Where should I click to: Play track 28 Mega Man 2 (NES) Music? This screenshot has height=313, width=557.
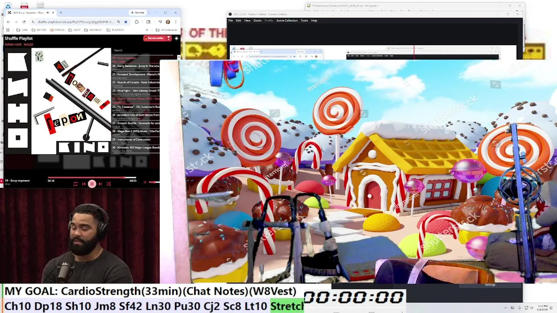[136, 132]
